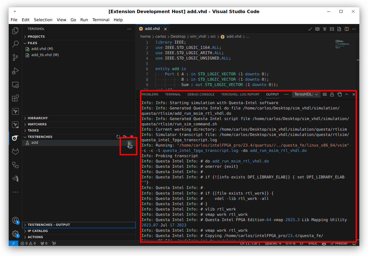Open the Terraform Cloud view icon
The height and width of the screenshot is (256, 368).
15,125
